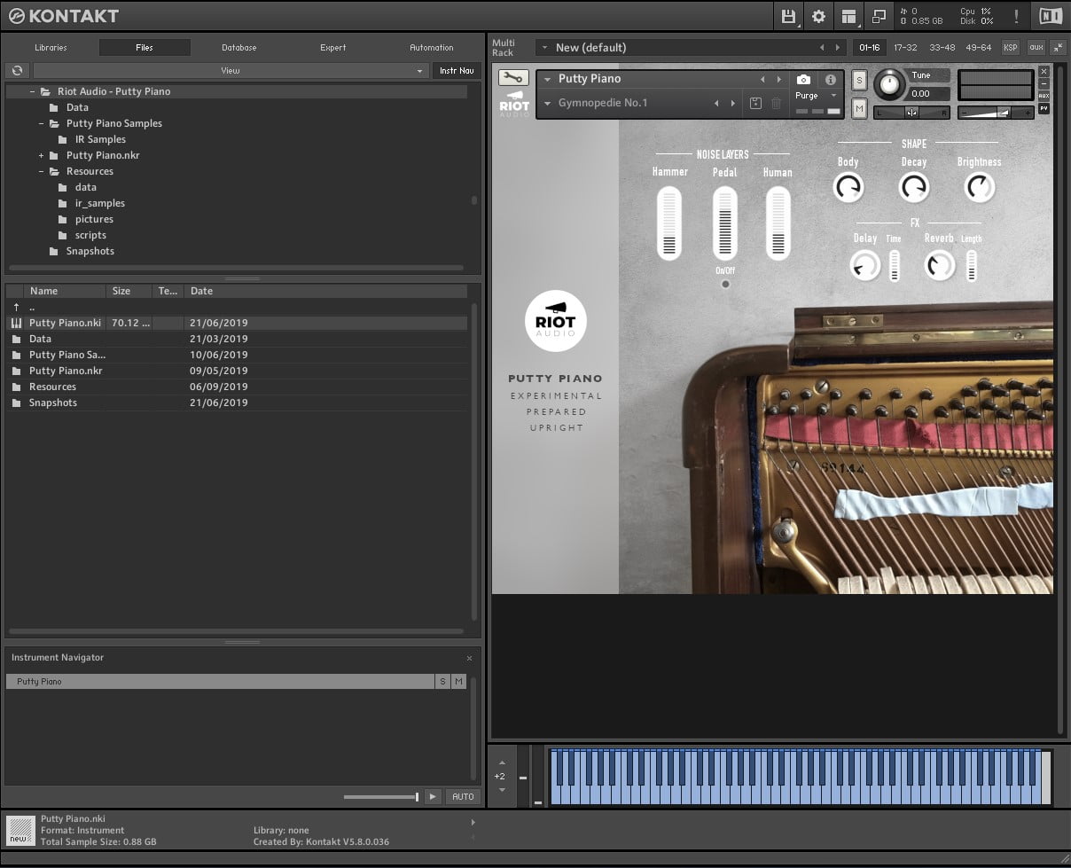Show instrument info with the i icon
The image size is (1071, 868).
(831, 79)
